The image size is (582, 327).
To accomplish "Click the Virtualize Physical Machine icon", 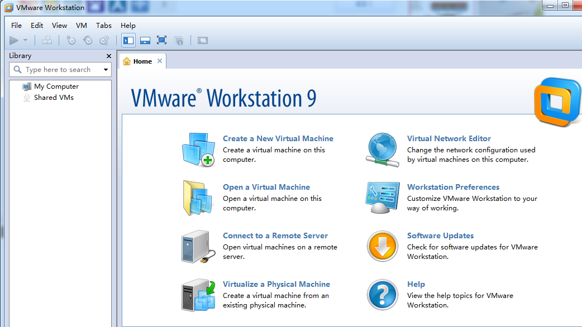I will pyautogui.click(x=199, y=295).
